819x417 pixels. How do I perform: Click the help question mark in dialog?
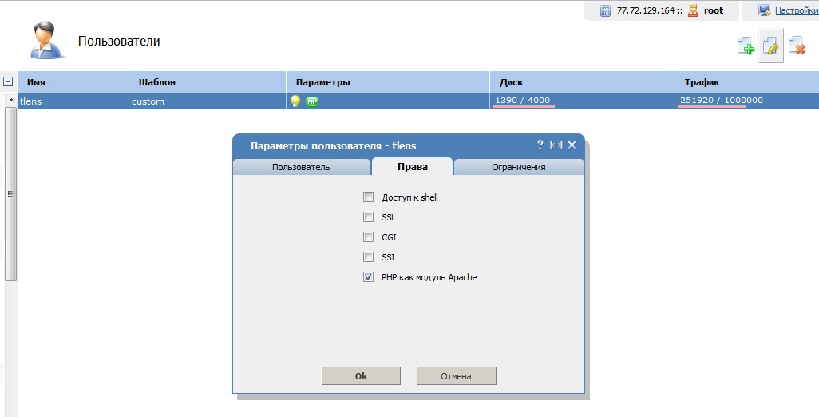tap(540, 145)
